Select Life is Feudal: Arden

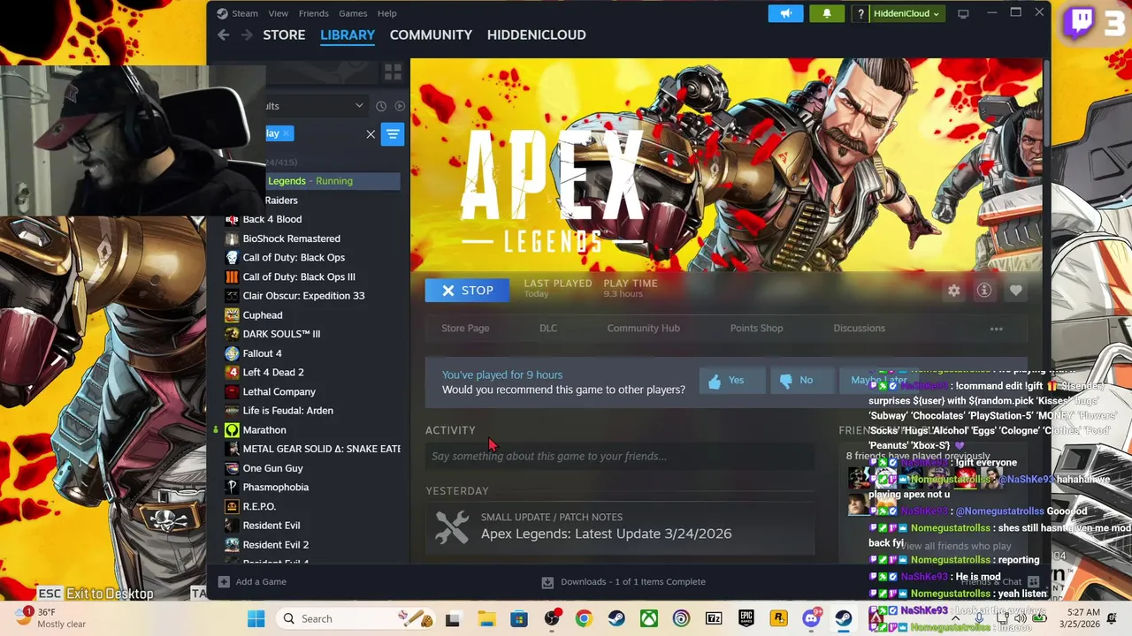pyautogui.click(x=287, y=411)
